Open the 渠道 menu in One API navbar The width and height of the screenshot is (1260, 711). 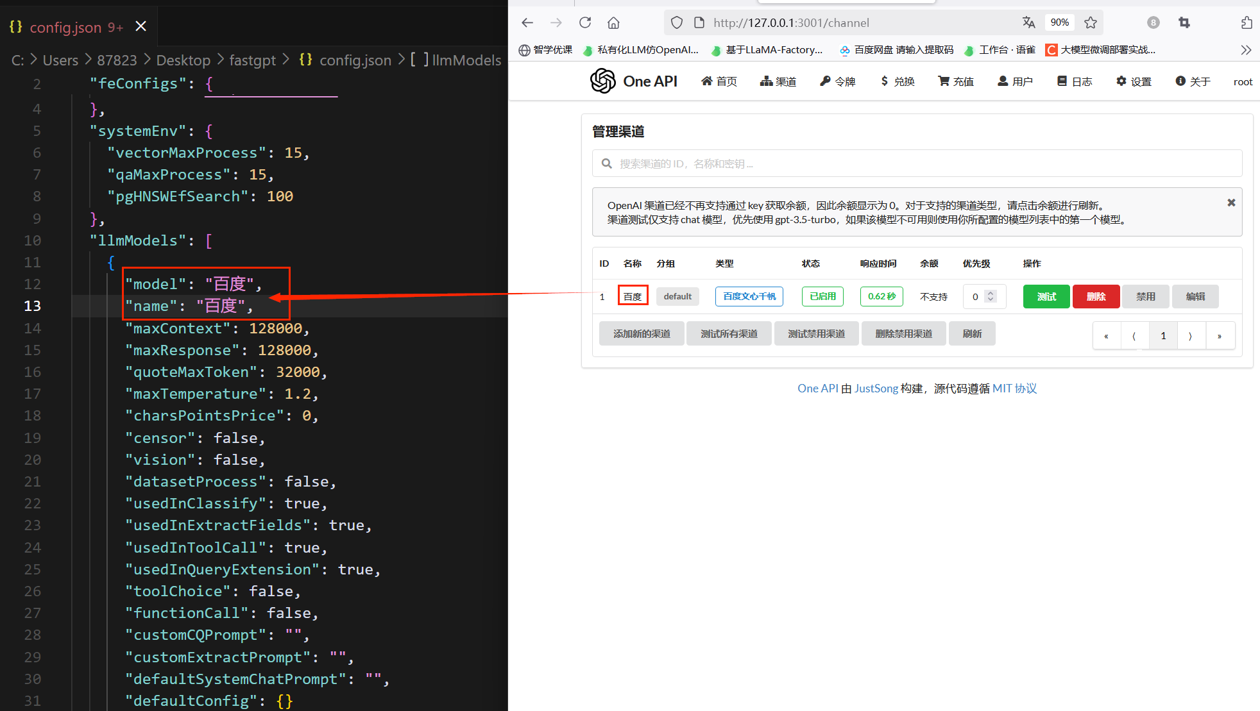[x=778, y=81]
